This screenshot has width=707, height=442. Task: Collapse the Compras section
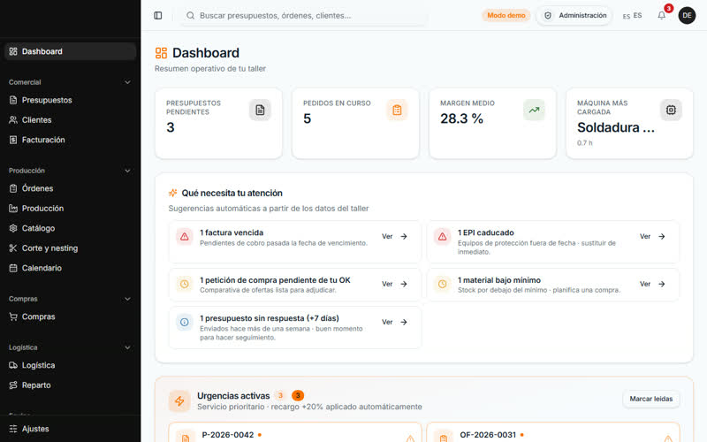pos(127,299)
